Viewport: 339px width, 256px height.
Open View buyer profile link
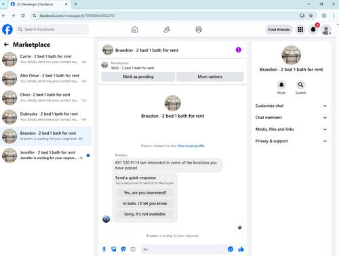pos(191,146)
